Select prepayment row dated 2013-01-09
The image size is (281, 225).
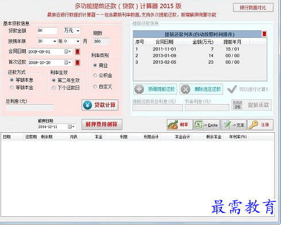tap(200, 56)
